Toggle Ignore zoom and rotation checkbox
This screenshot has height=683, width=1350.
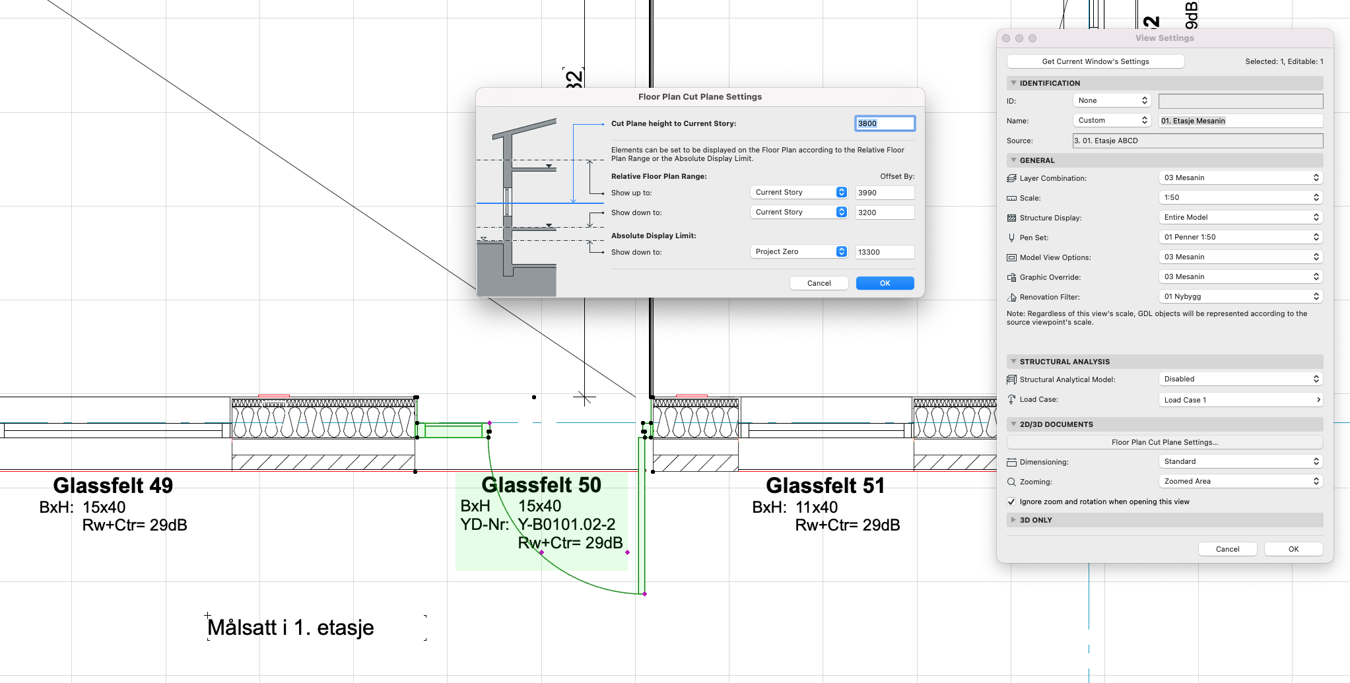click(x=1011, y=502)
